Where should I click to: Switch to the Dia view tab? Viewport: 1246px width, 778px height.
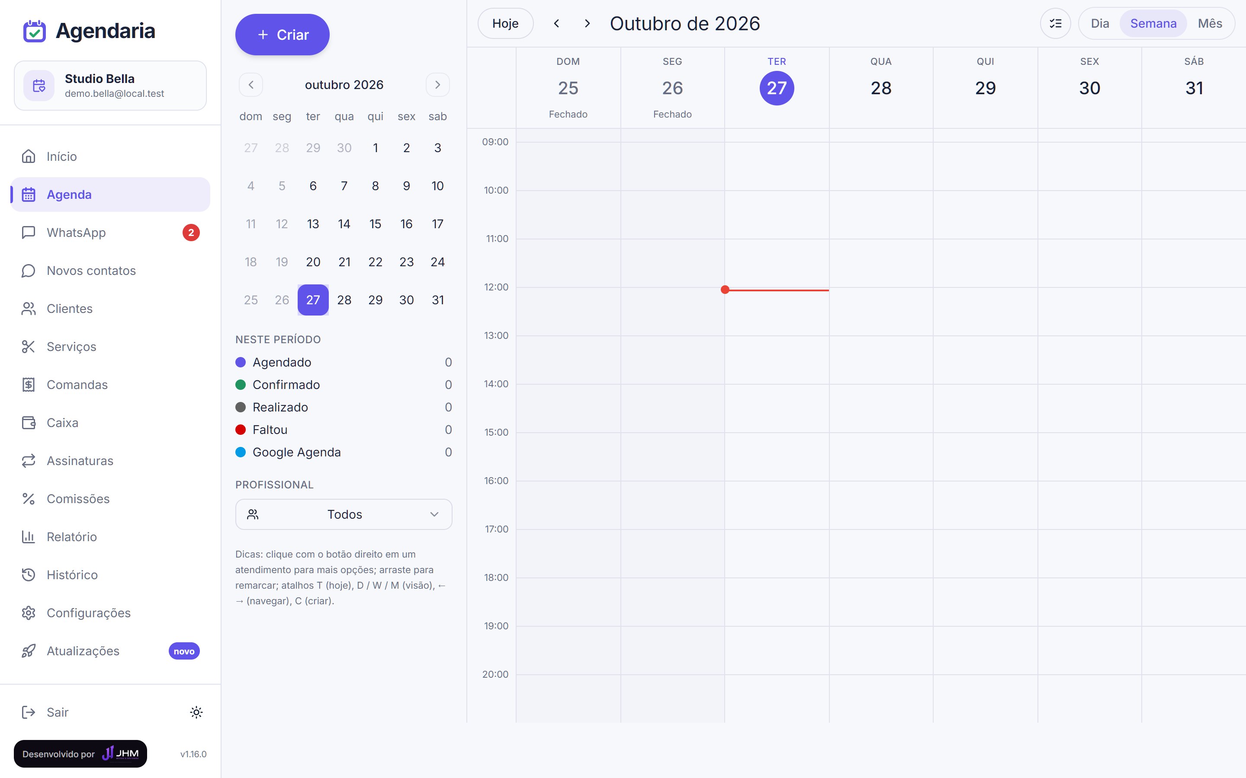(x=1100, y=23)
